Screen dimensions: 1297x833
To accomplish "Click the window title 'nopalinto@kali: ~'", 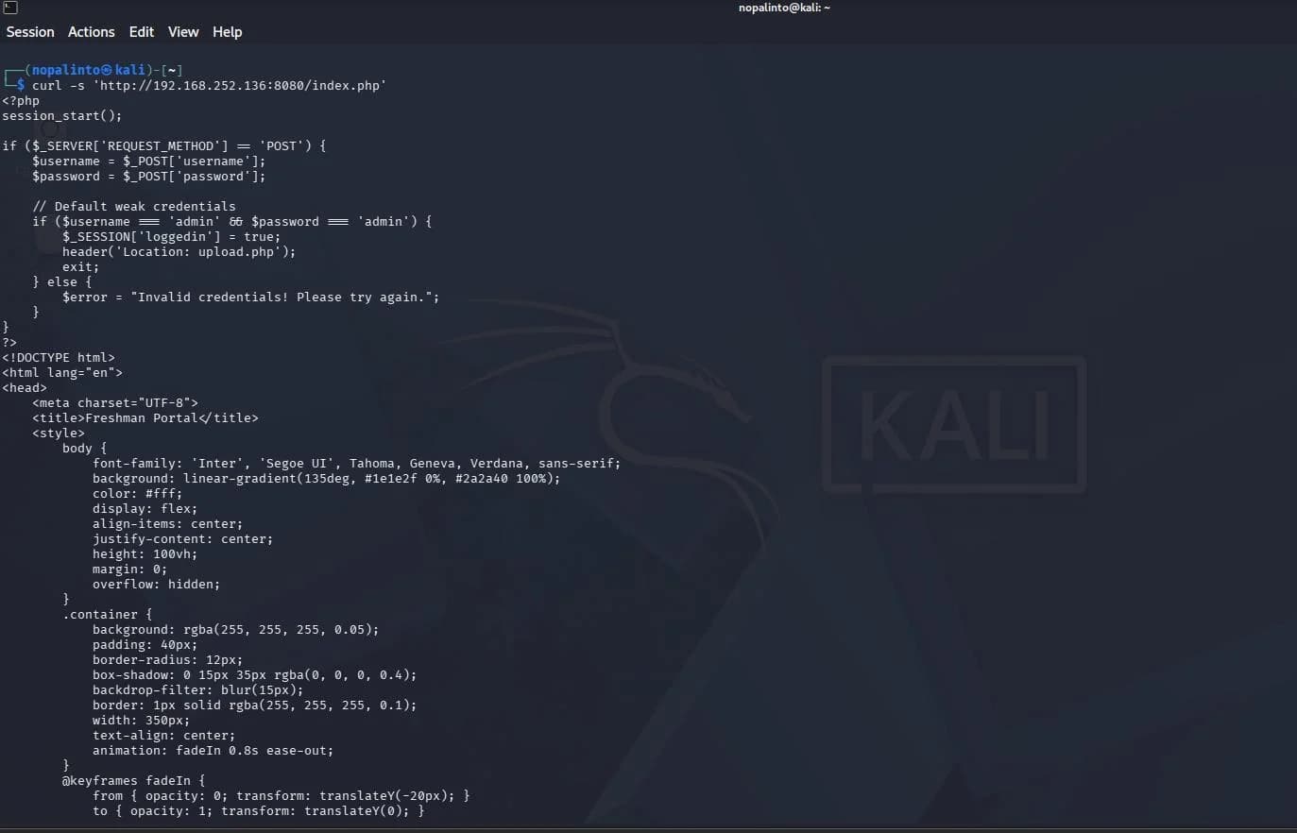I will point(784,8).
